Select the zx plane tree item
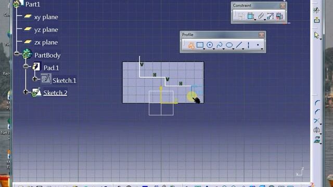 point(46,43)
